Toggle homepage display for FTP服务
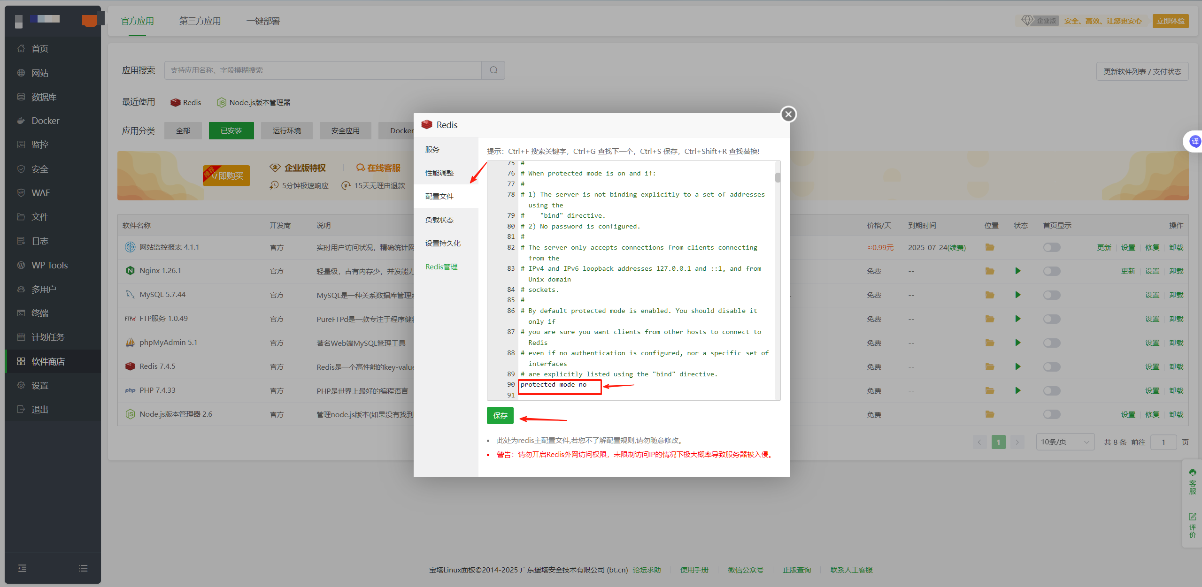Viewport: 1202px width, 587px height. pyautogui.click(x=1052, y=319)
